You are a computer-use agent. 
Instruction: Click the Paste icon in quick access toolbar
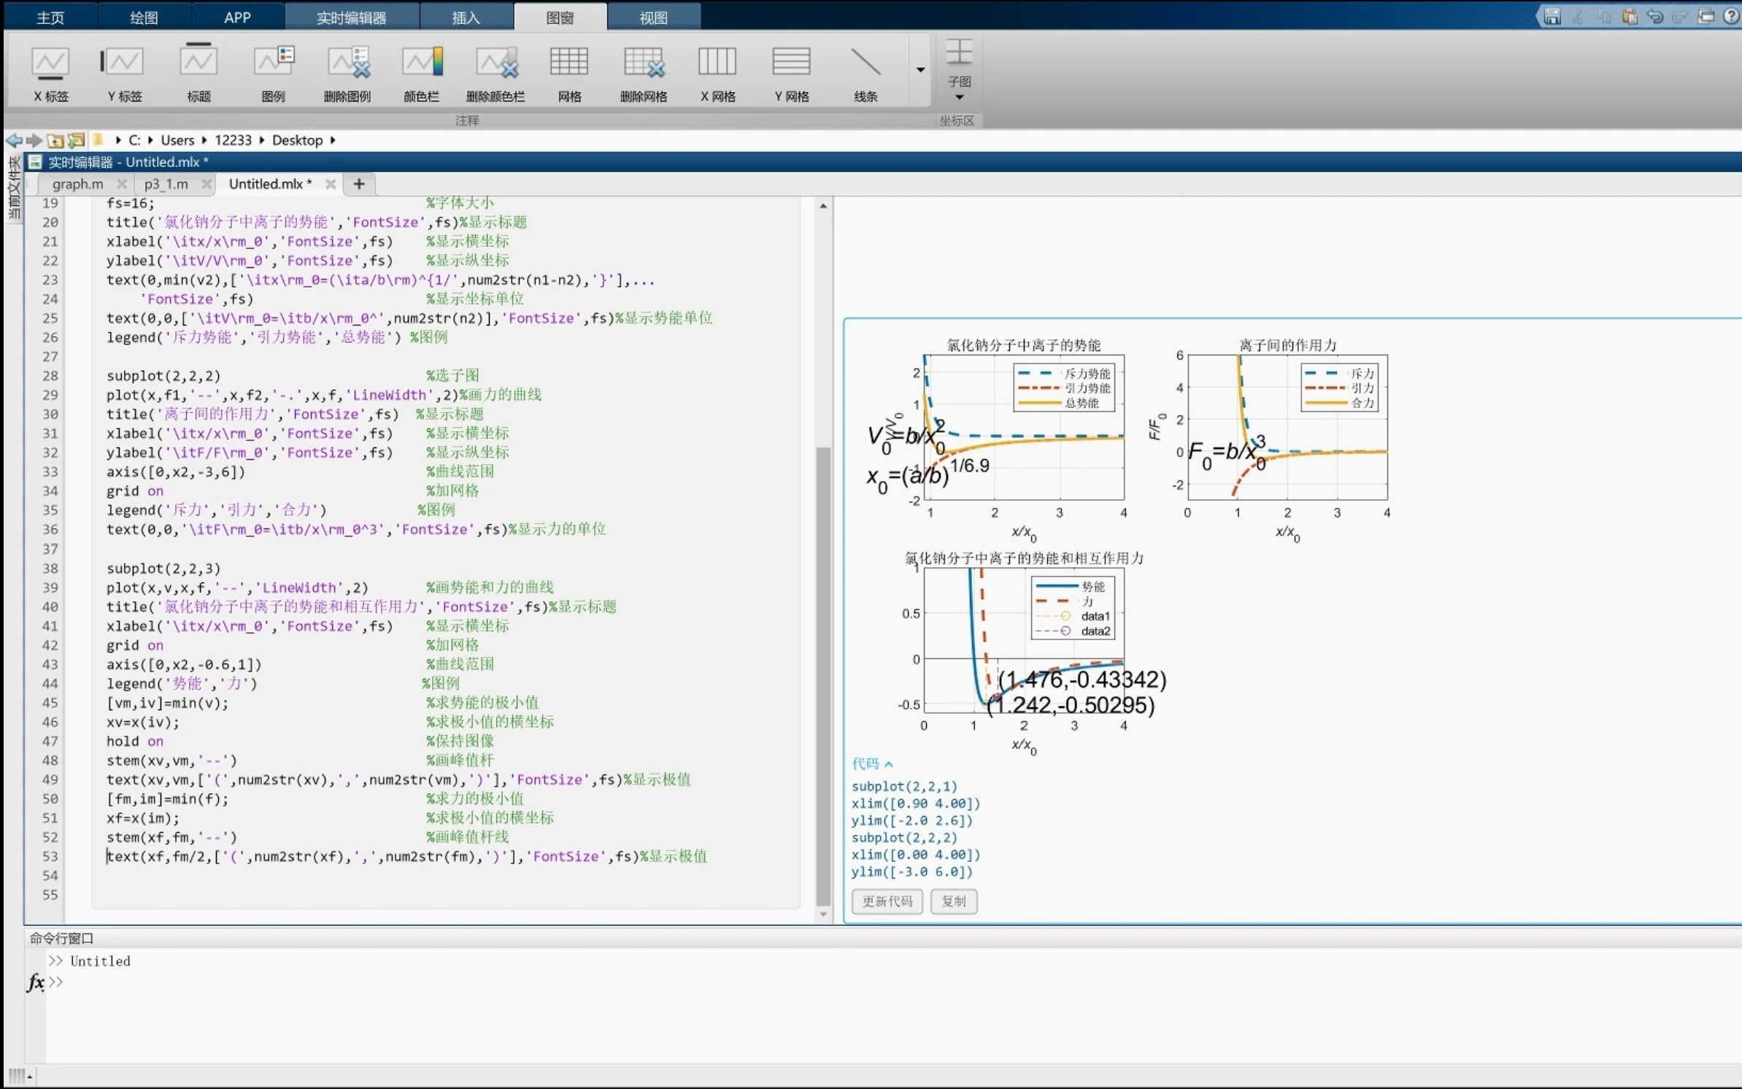tap(1629, 16)
